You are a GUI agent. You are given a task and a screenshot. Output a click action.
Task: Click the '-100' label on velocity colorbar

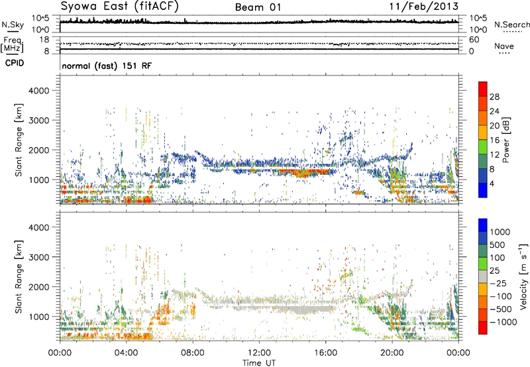coord(501,296)
